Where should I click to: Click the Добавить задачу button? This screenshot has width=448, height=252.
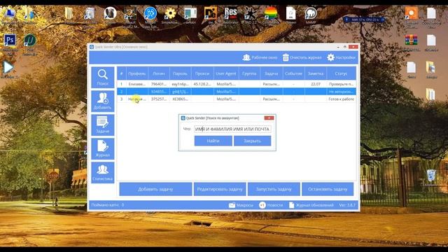(x=155, y=189)
